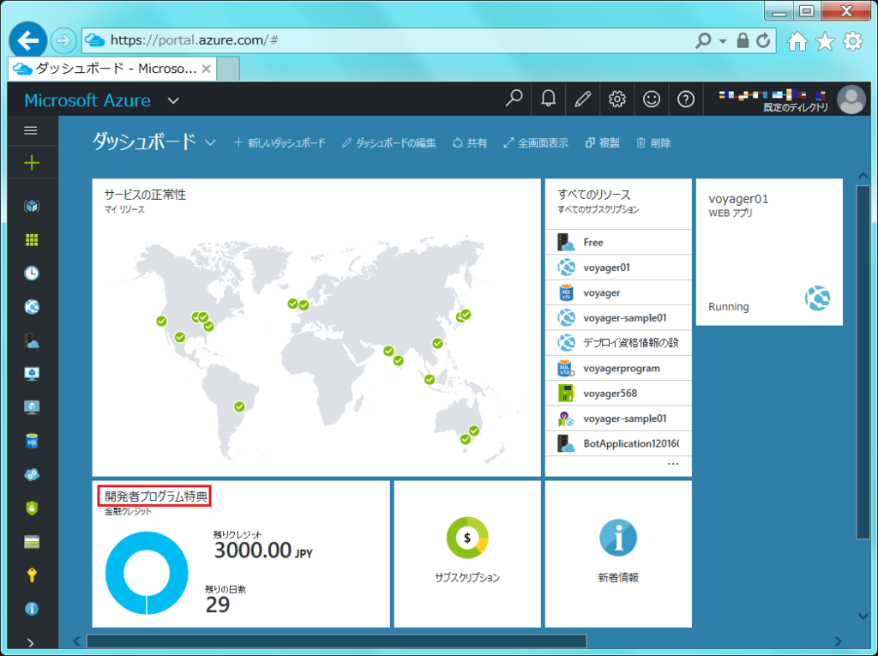This screenshot has height=656, width=878.
Task: Click the Running status in voyager01 tile
Action: pyautogui.click(x=729, y=306)
